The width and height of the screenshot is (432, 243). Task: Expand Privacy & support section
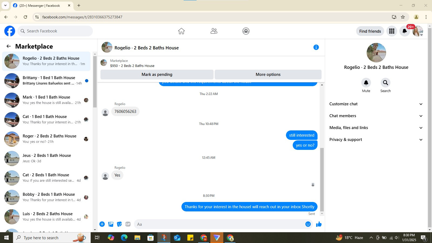click(376, 140)
